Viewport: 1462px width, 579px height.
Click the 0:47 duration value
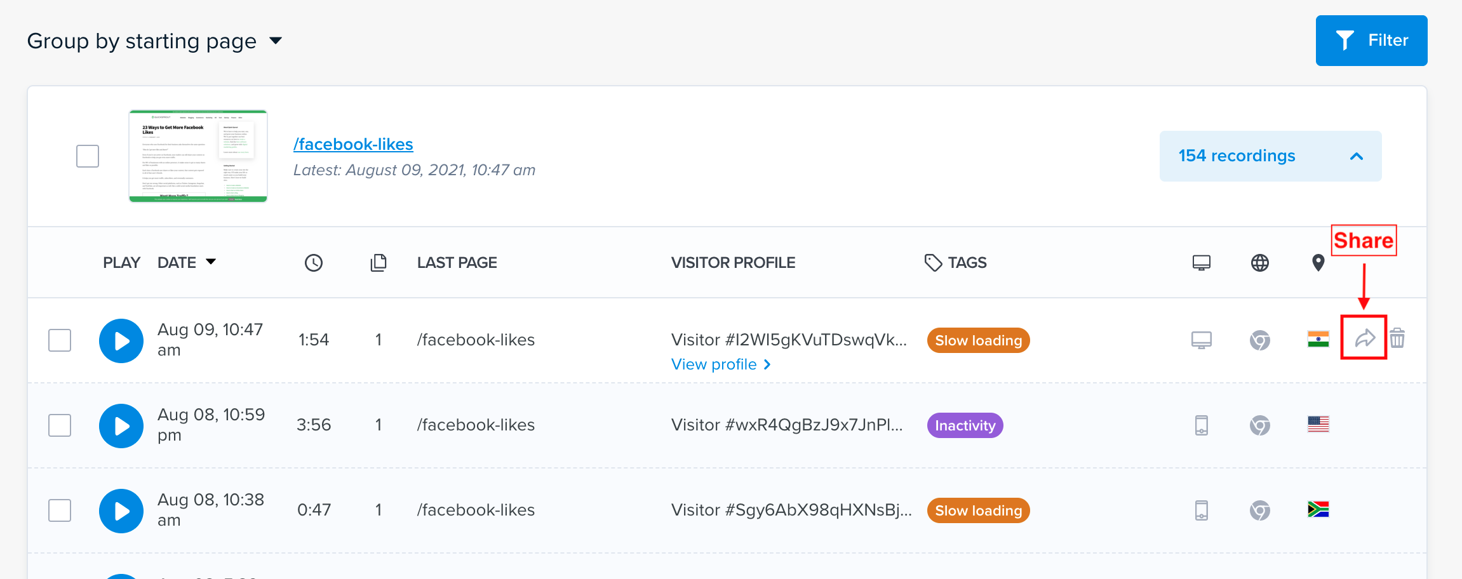[x=314, y=510]
